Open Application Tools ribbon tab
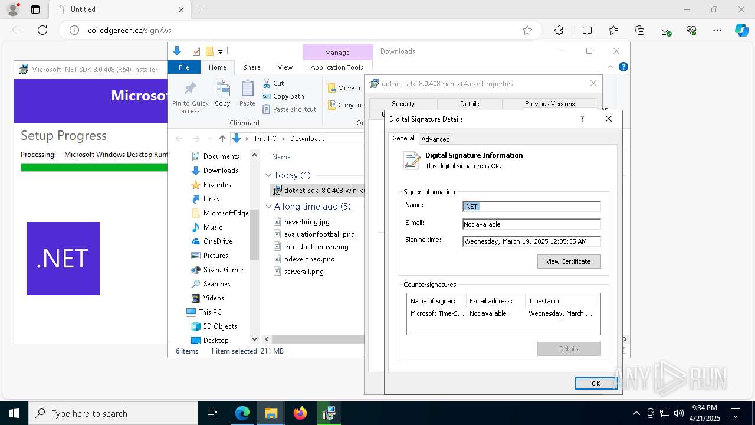The width and height of the screenshot is (755, 425). [337, 67]
